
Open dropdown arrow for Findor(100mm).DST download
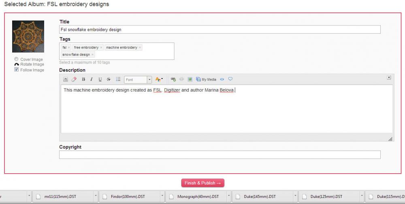tap(162, 196)
